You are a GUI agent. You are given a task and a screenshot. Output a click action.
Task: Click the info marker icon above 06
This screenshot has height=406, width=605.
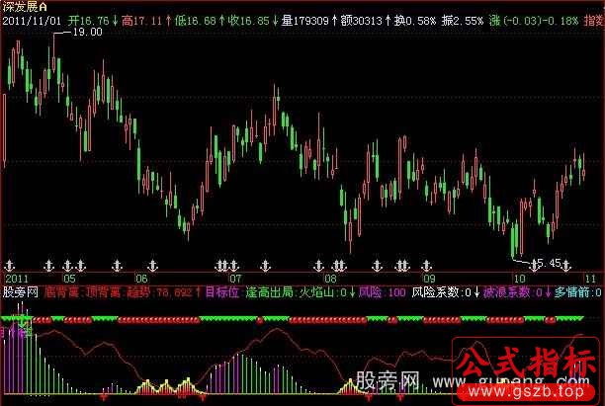(x=152, y=265)
